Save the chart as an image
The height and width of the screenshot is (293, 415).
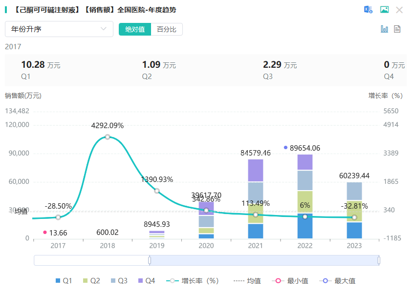(x=384, y=10)
